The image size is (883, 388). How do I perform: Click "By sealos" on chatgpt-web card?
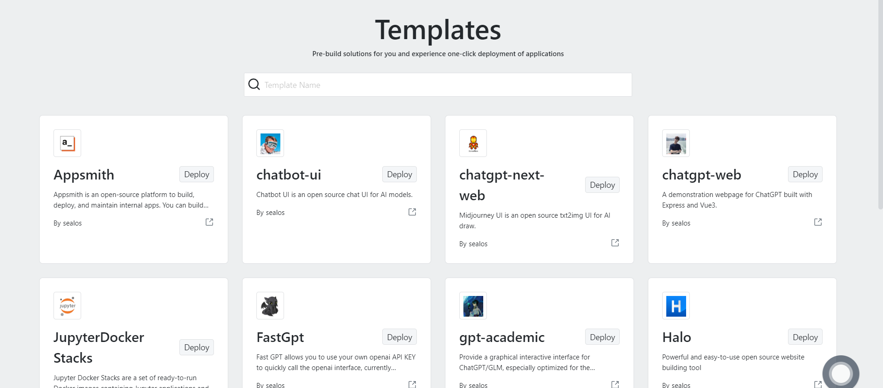click(x=676, y=223)
